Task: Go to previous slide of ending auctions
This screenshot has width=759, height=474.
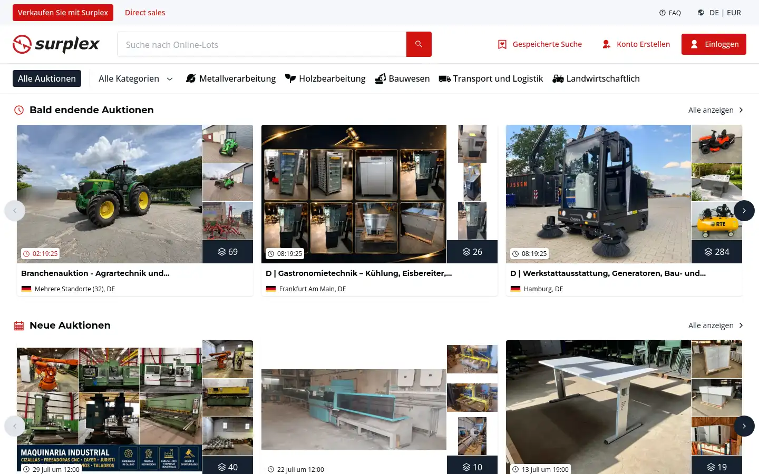Action: [x=15, y=211]
